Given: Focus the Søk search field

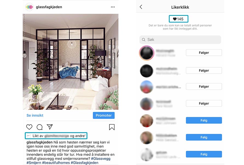Looking at the screenshot, I should [180, 39].
